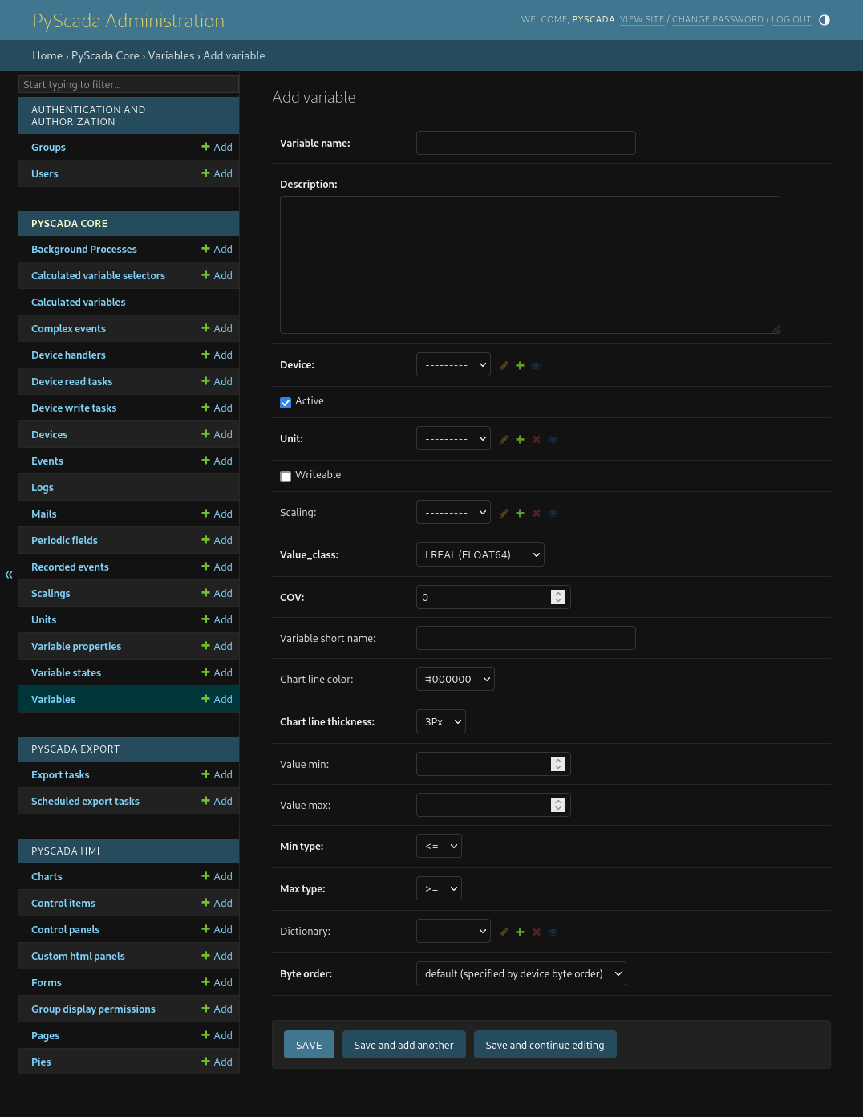Click Add next to Mails
Screen dimensions: 863x1117
tap(217, 514)
